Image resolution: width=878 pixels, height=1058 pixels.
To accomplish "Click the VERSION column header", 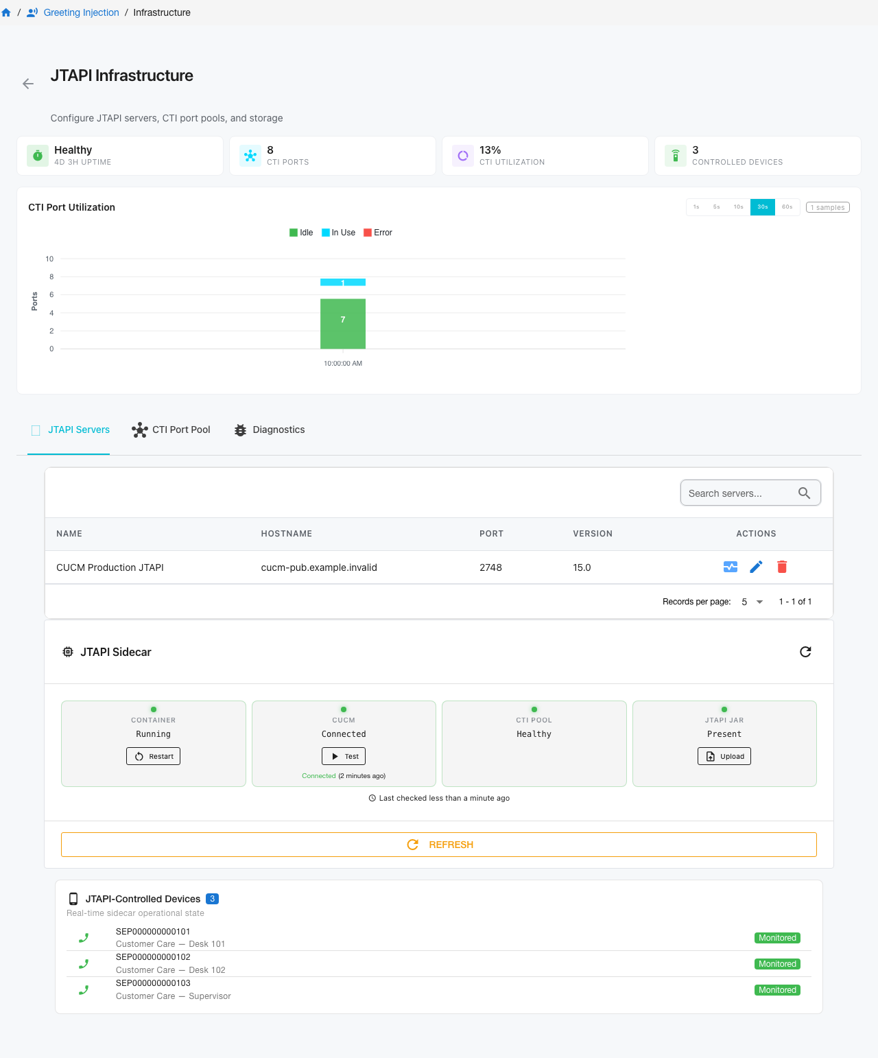I will pyautogui.click(x=593, y=534).
